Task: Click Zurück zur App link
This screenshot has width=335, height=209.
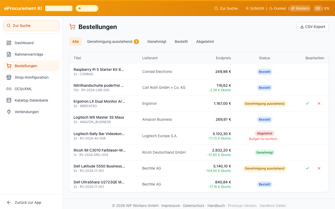Action: coord(28,202)
